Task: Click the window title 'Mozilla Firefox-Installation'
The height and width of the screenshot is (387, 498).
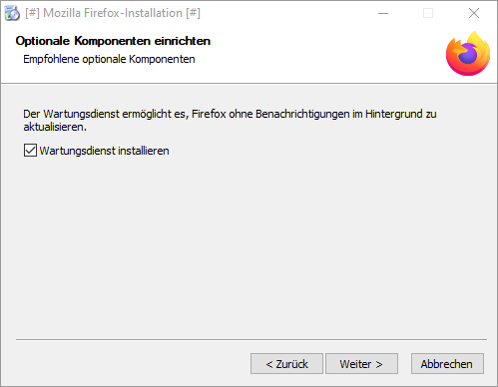Action: (113, 13)
